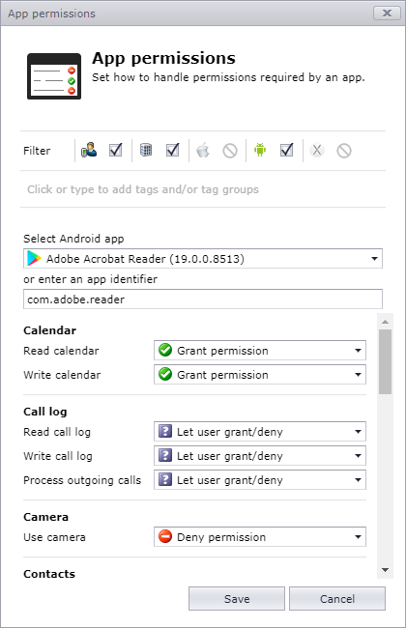Toggle the organization filter checkbox
This screenshot has height=628, width=406.
click(173, 150)
